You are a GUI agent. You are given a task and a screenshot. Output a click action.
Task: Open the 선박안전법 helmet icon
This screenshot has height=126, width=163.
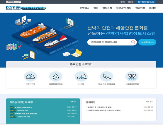30,76
